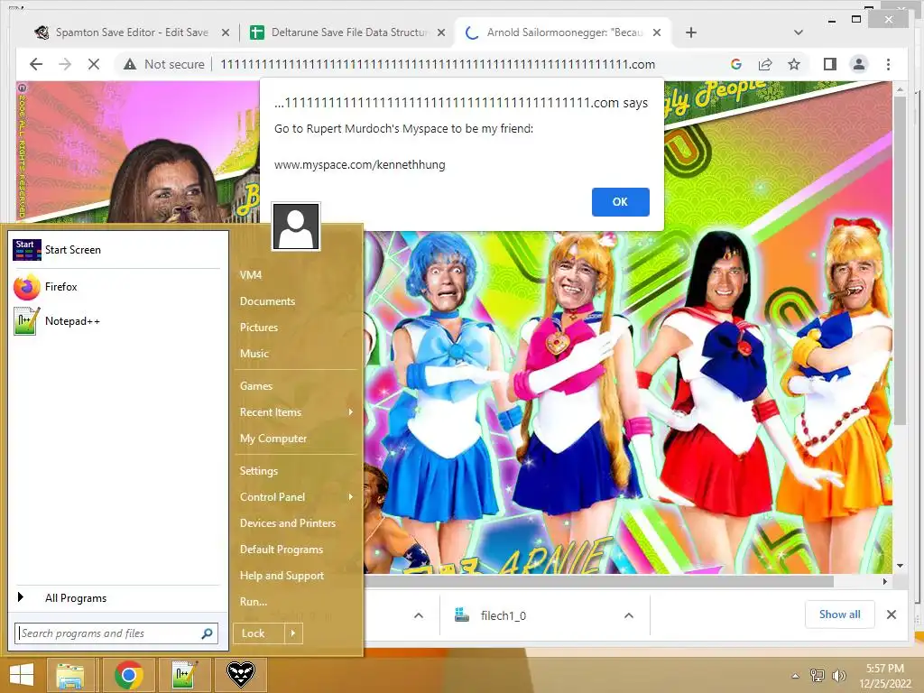924x693 pixels.
Task: Open File Explorer from taskbar
Action: pyautogui.click(x=70, y=675)
